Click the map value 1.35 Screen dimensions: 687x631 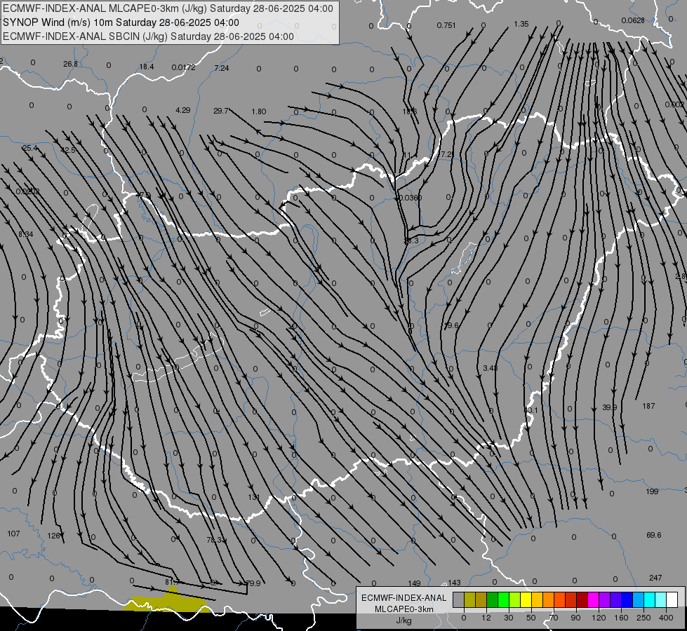tap(521, 24)
